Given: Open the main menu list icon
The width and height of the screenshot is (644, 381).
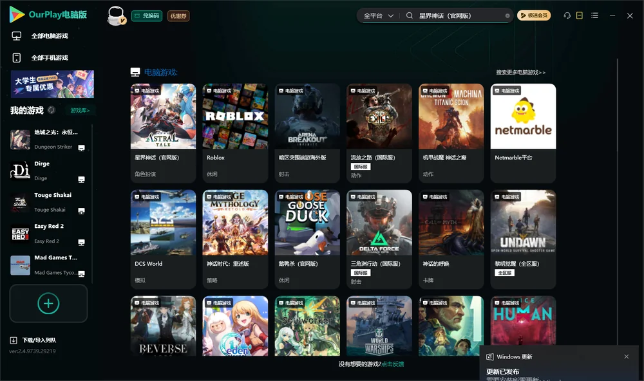Looking at the screenshot, I should [594, 15].
